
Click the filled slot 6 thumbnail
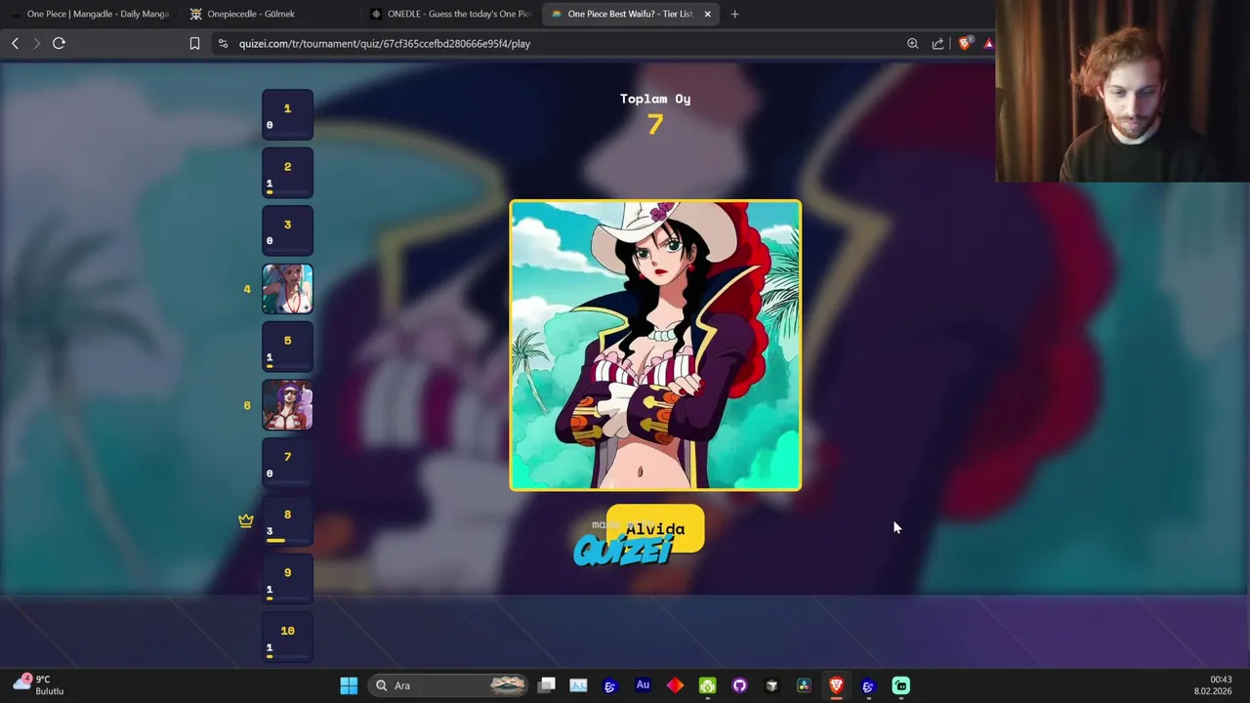pyautogui.click(x=287, y=405)
